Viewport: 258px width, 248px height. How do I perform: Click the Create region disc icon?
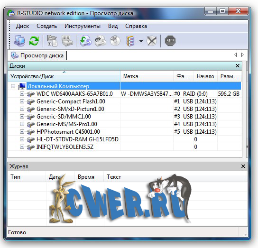point(115,41)
